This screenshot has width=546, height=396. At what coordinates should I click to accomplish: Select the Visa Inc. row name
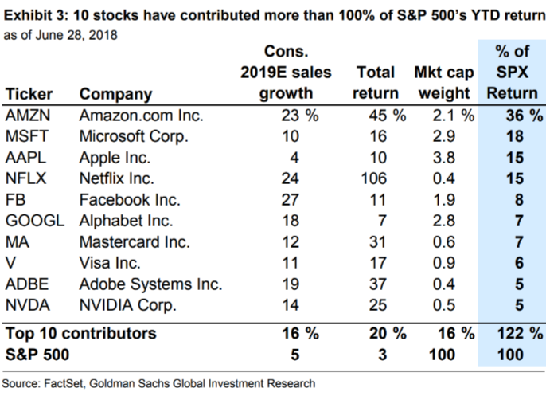(x=110, y=263)
